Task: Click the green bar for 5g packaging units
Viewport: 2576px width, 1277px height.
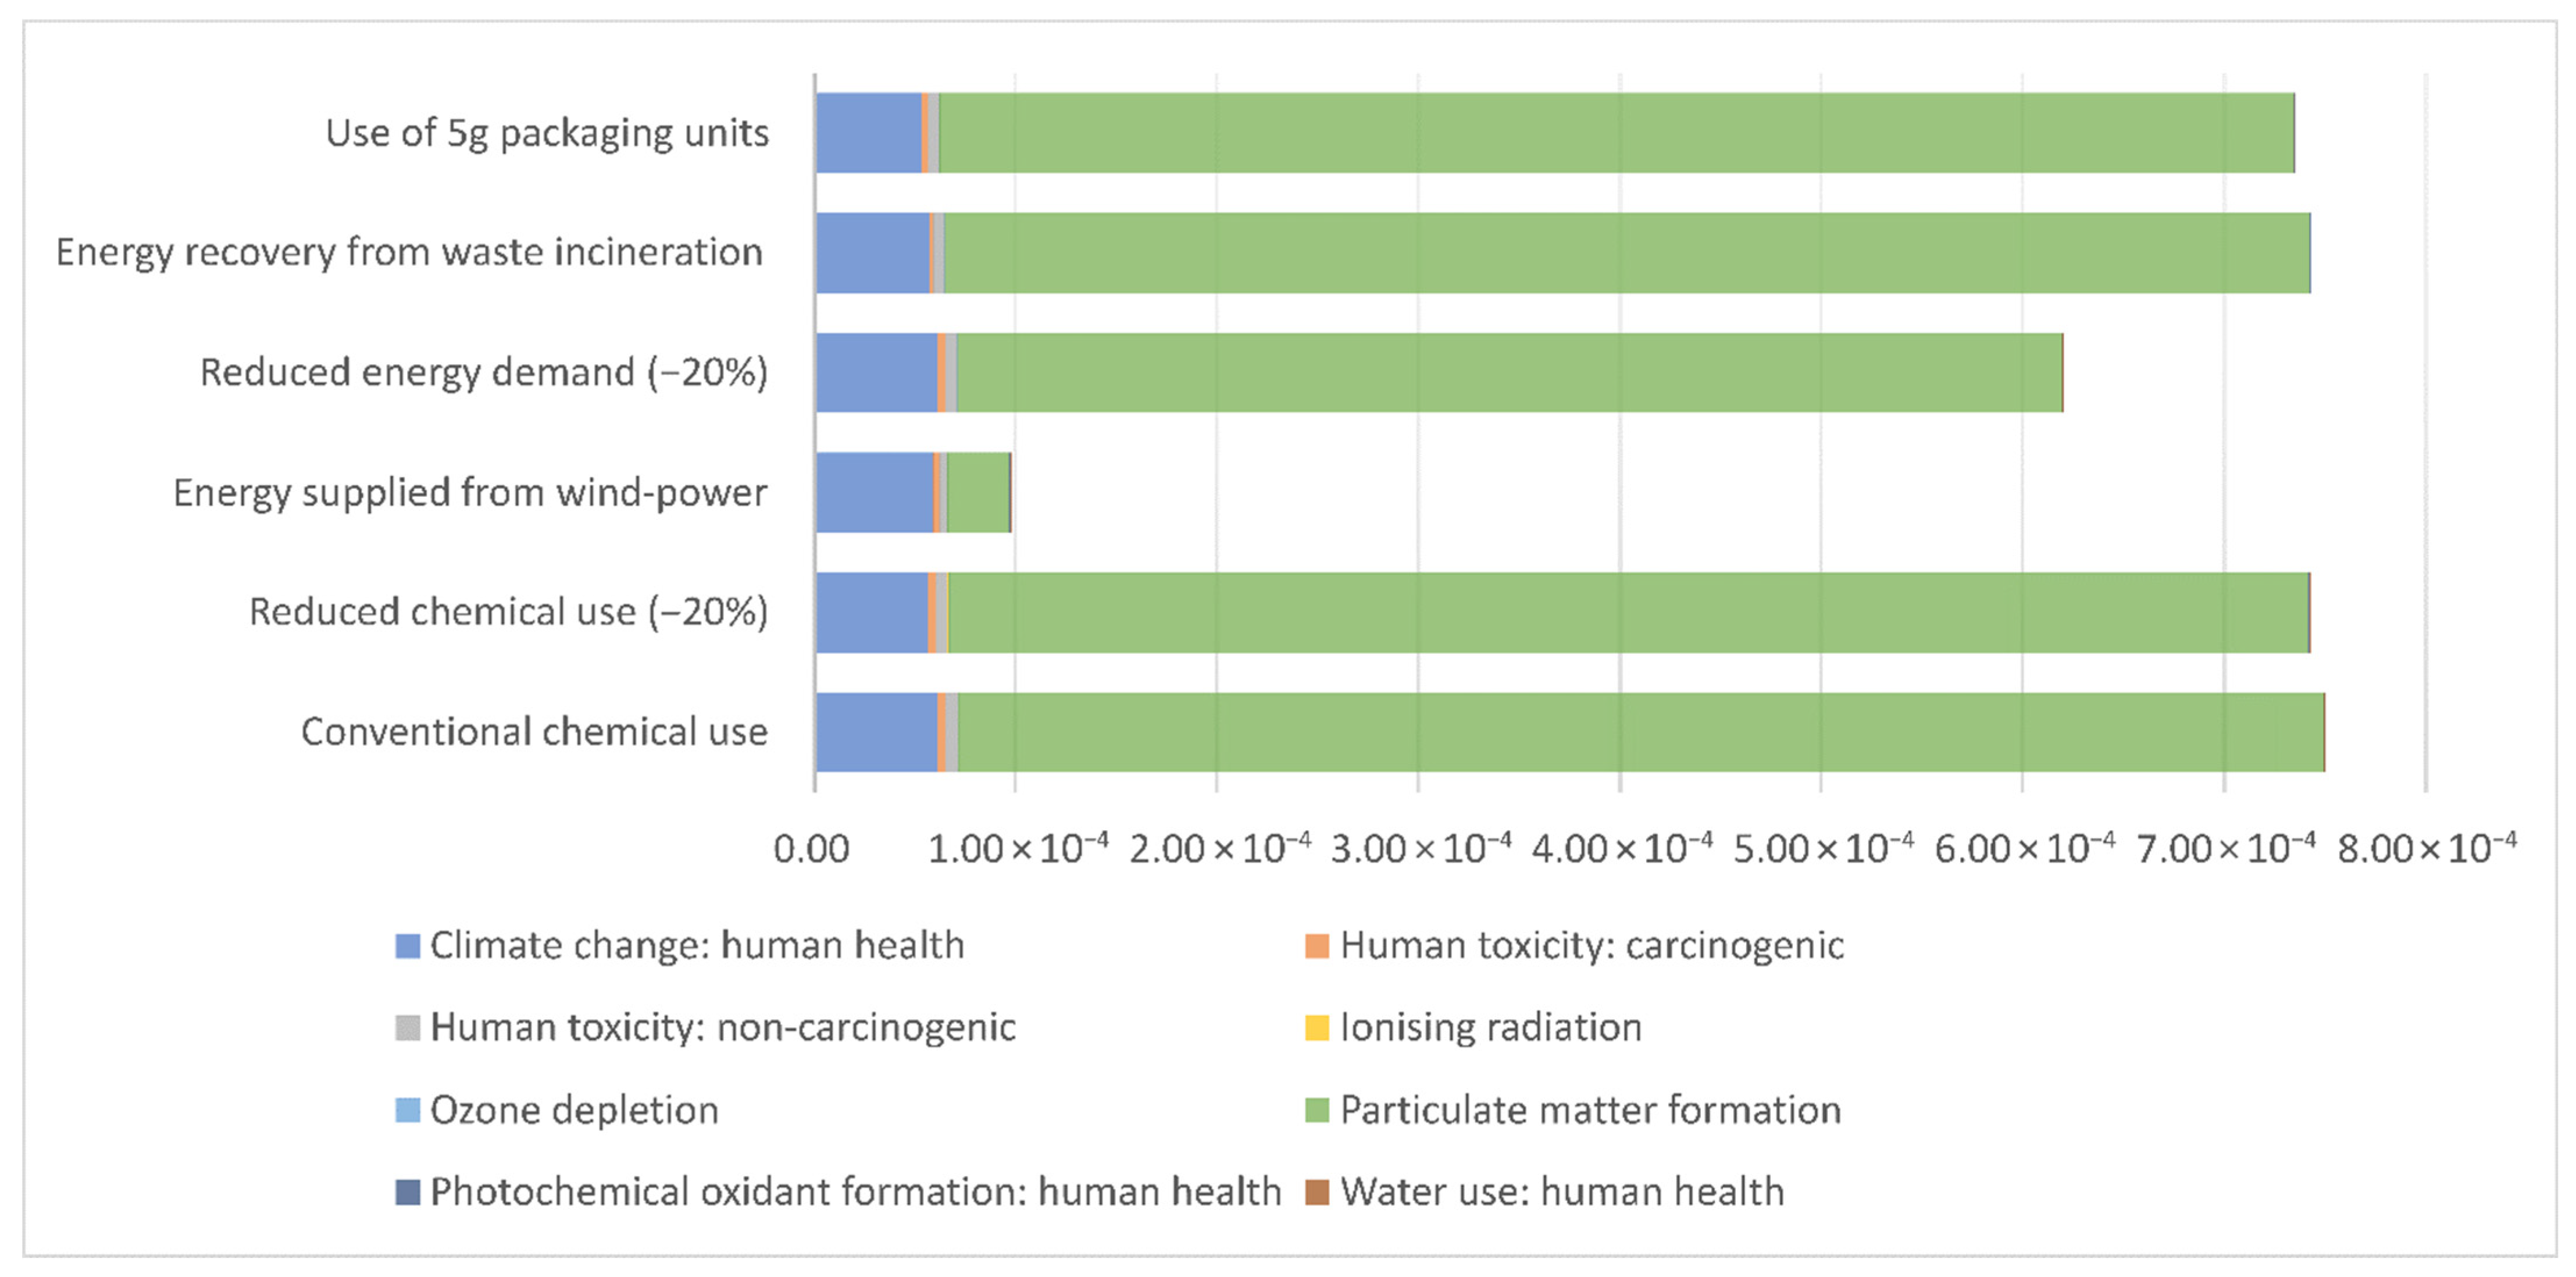Action: [1615, 133]
